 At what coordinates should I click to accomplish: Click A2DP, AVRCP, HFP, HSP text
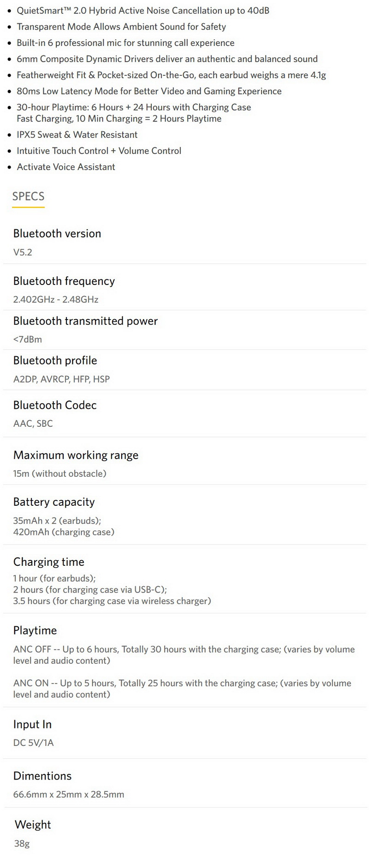click(61, 379)
